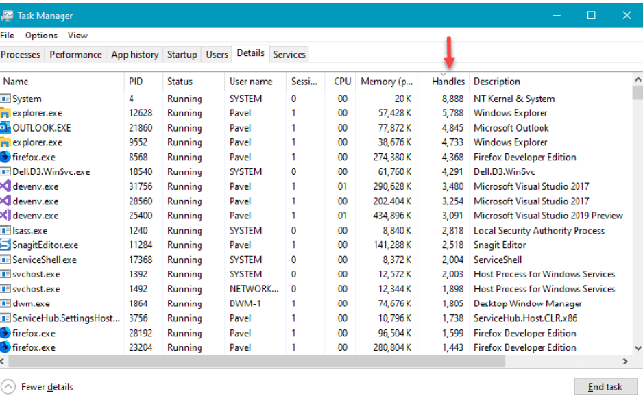Open the View menu
Viewport: 643px width, 400px height.
[77, 35]
